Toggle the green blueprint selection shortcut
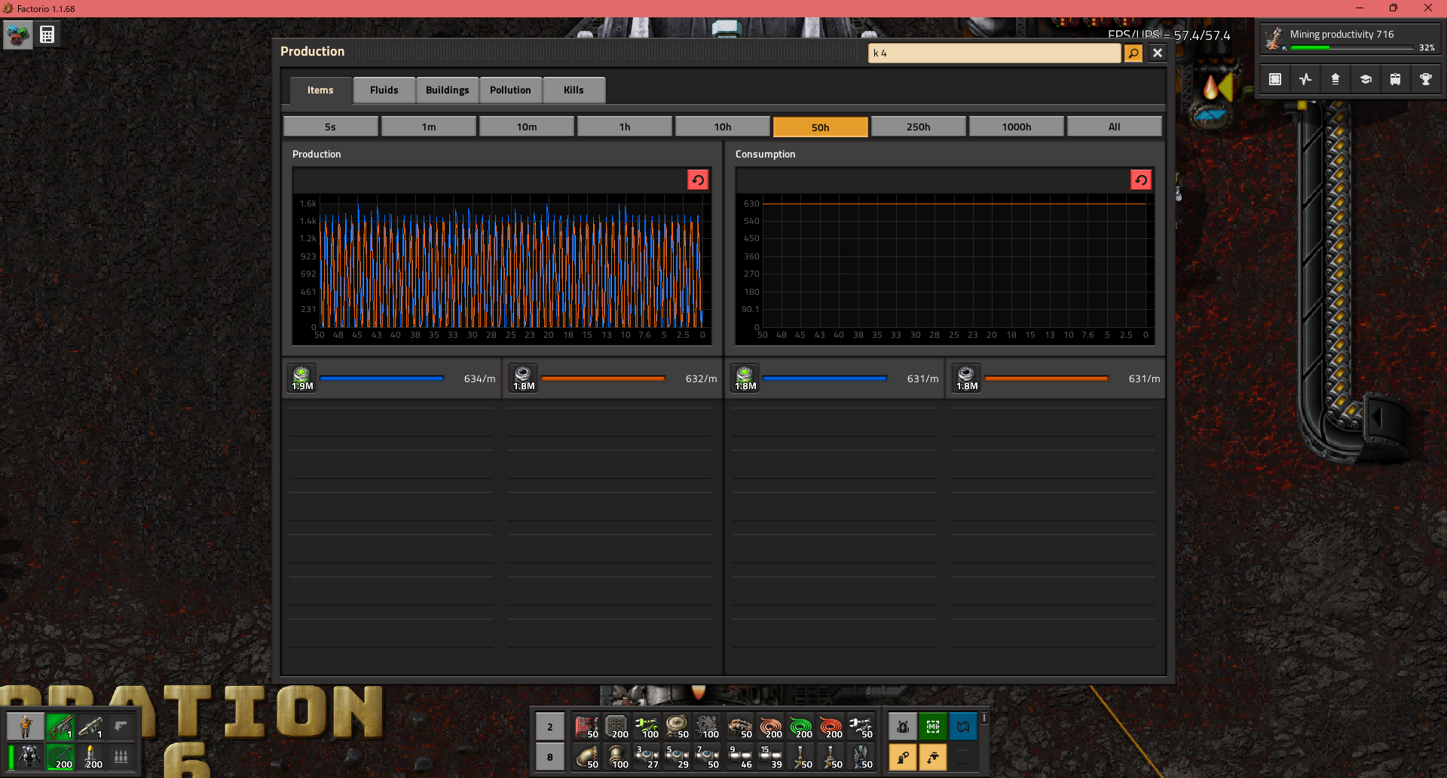 click(933, 727)
